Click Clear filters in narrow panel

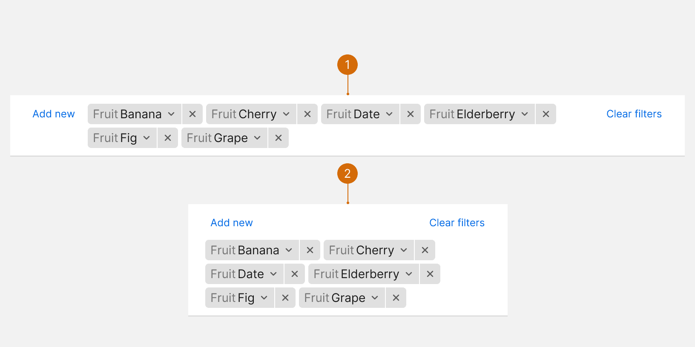click(457, 223)
